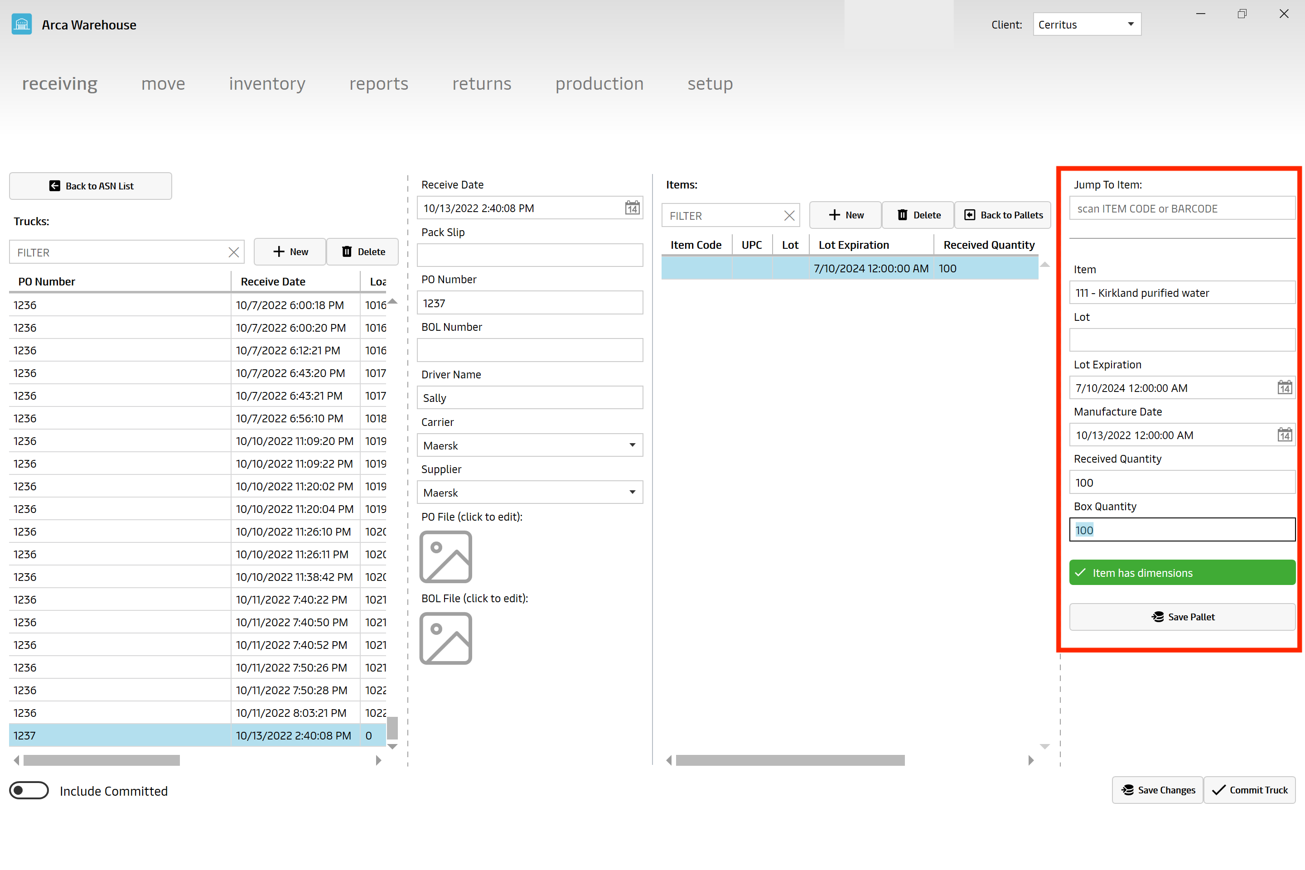1305x870 pixels.
Task: Sort Items by Item Code column header
Action: coord(696,245)
